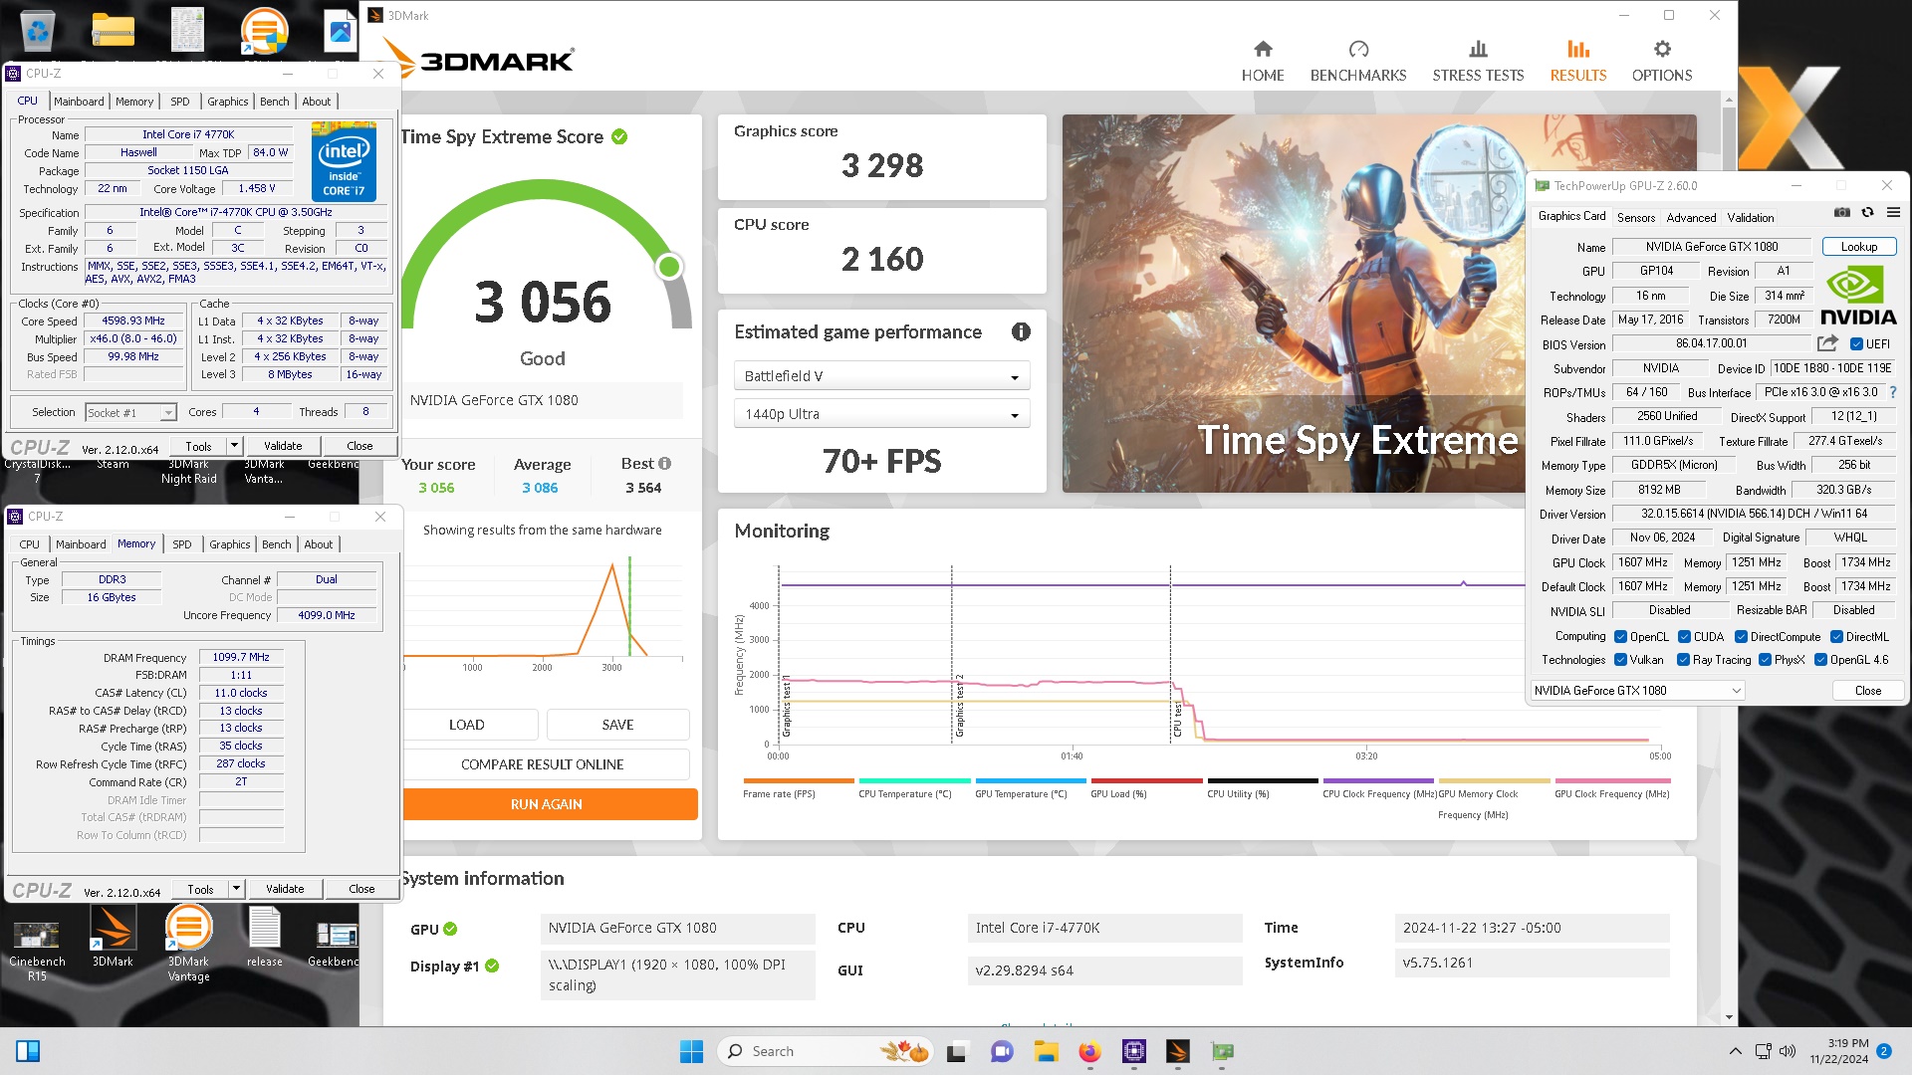Open OPTIONS gear in 3DMark
Screen dimensions: 1912x1075
pyautogui.click(x=1662, y=49)
